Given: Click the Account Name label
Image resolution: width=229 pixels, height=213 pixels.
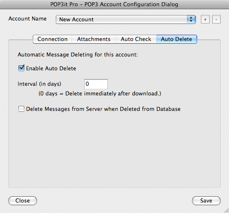Looking at the screenshot, I should click(27, 19).
